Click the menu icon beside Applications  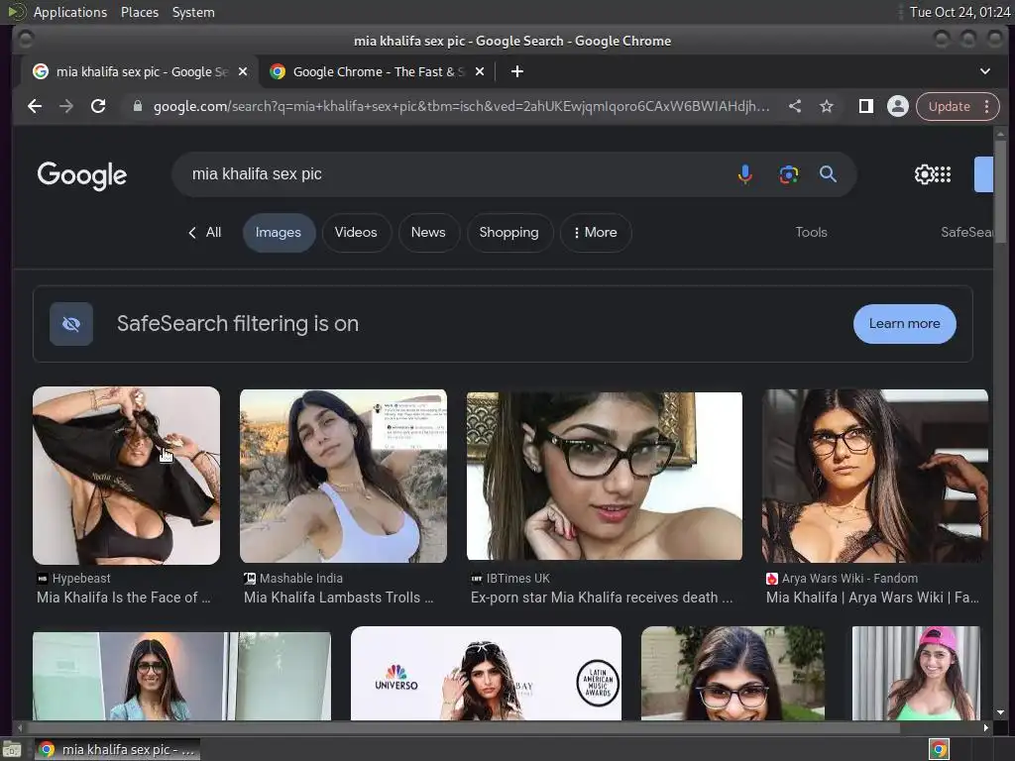16,12
